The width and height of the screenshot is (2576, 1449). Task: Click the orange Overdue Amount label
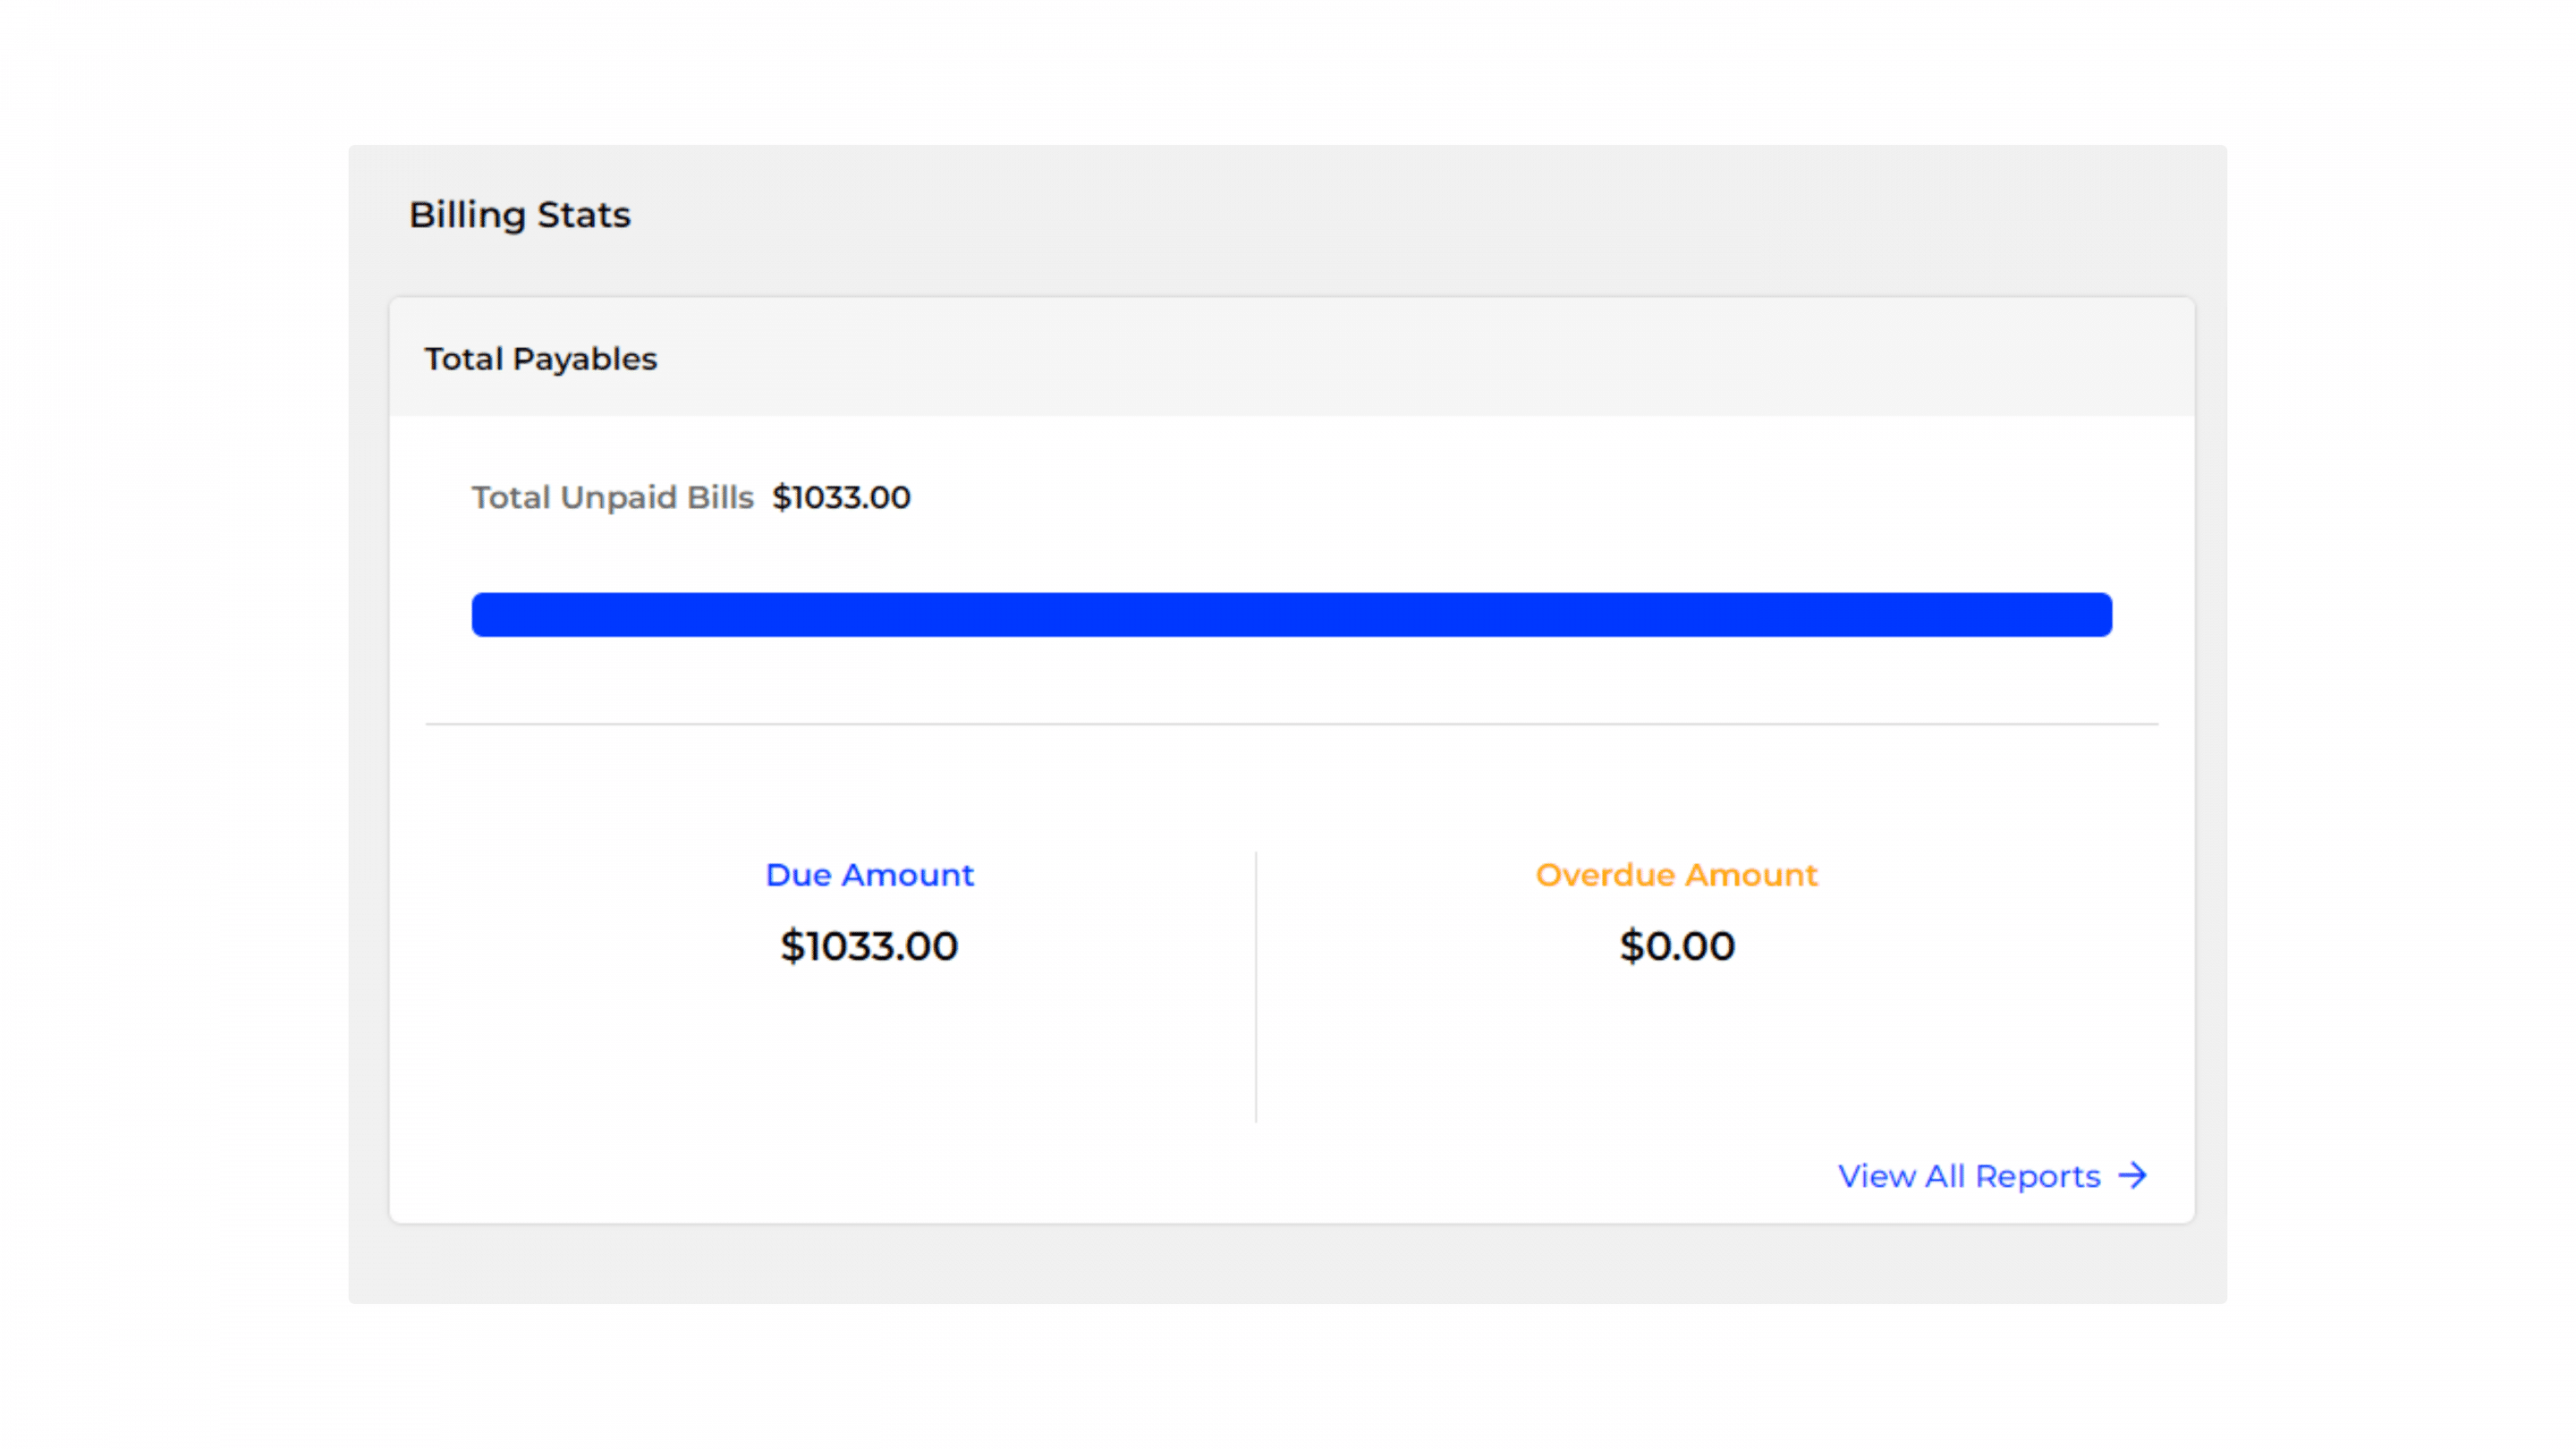1676,875
